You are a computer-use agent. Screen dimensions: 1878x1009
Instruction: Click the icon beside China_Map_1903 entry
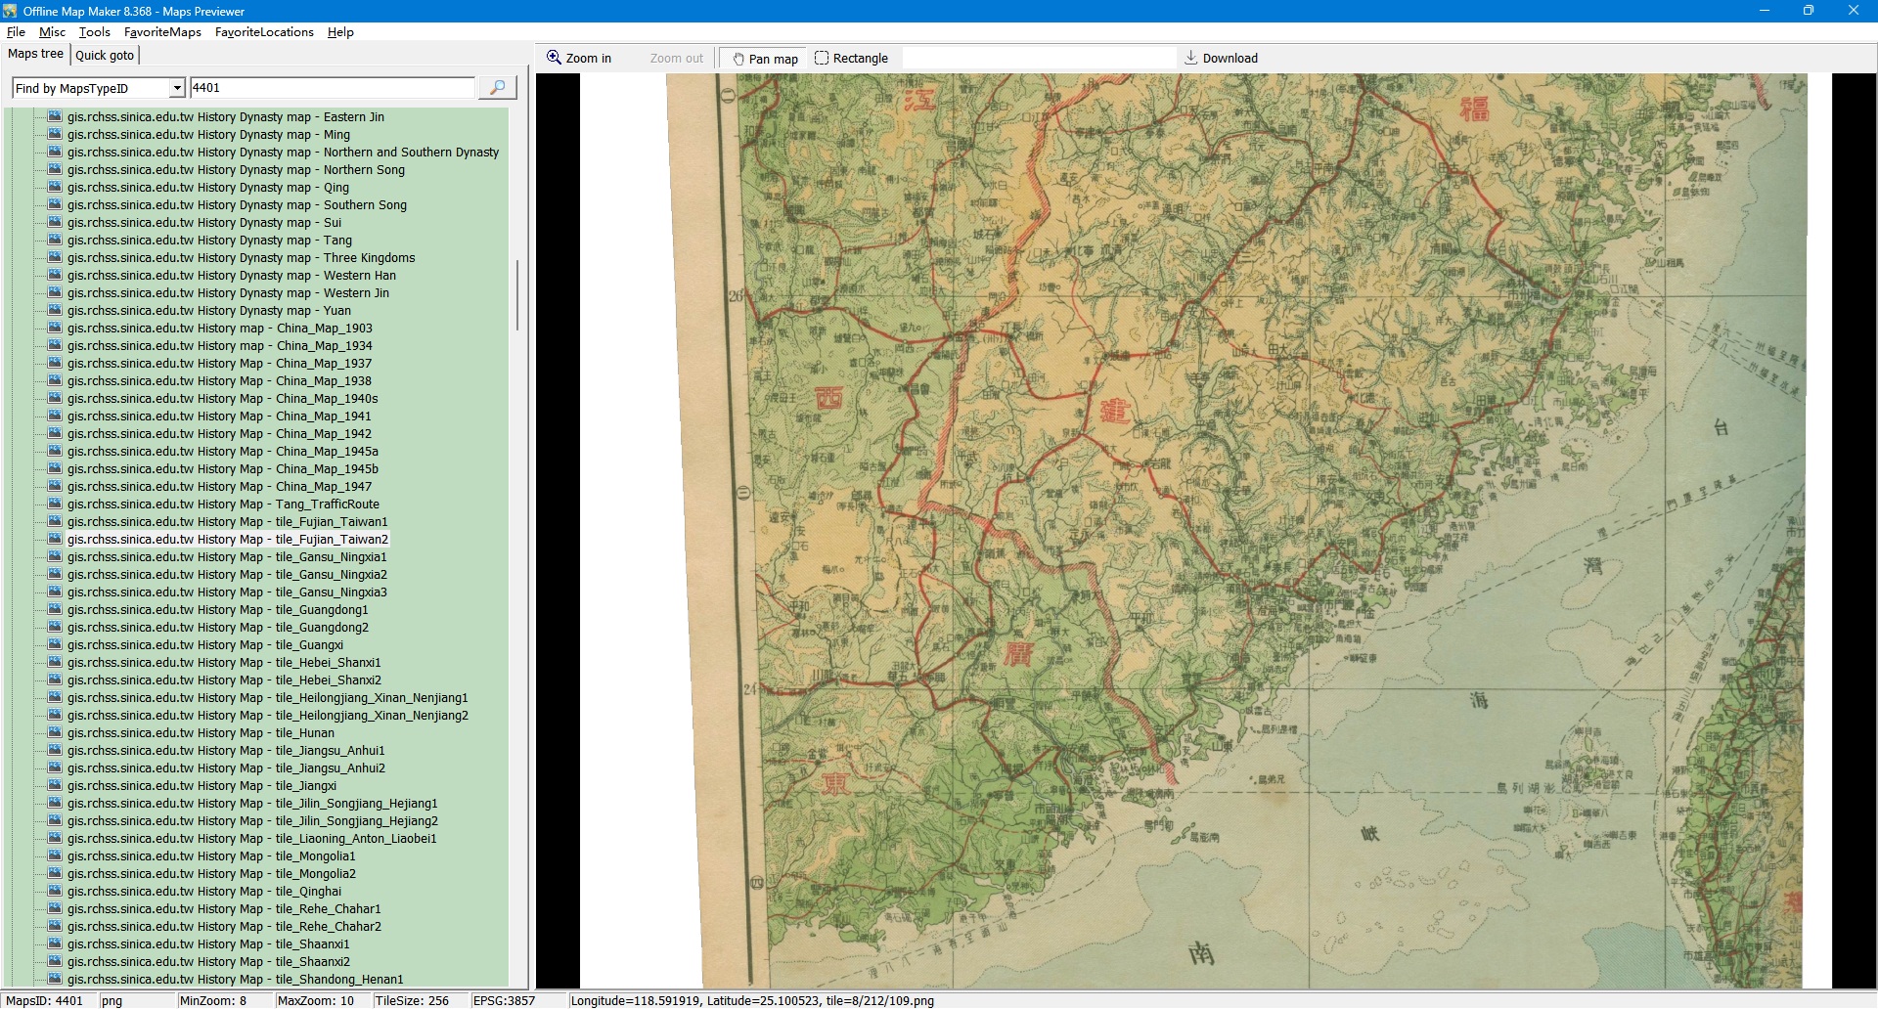[55, 329]
